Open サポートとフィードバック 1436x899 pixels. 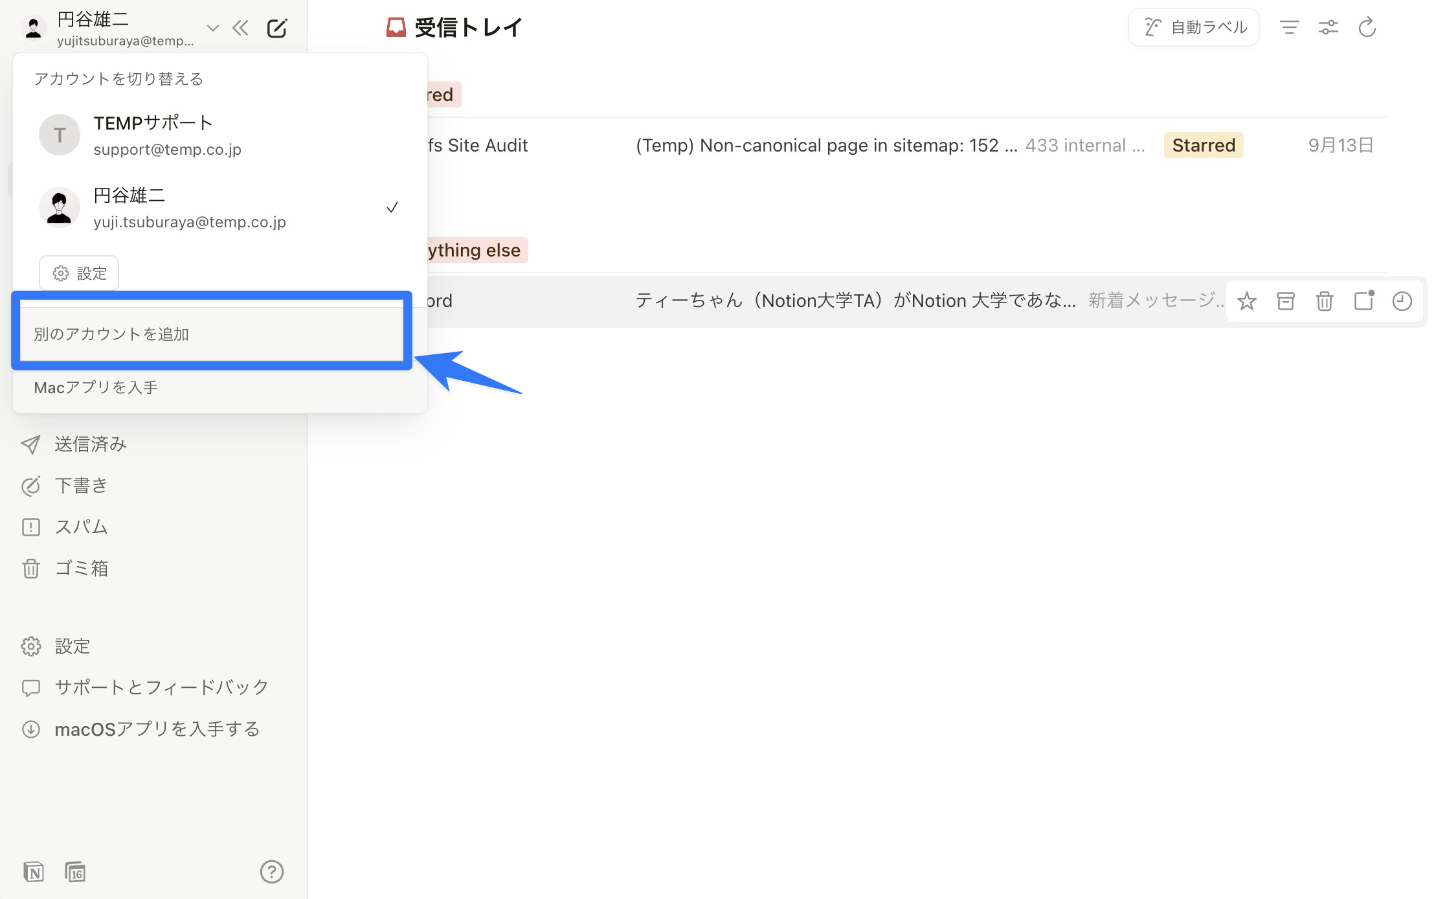(x=161, y=687)
